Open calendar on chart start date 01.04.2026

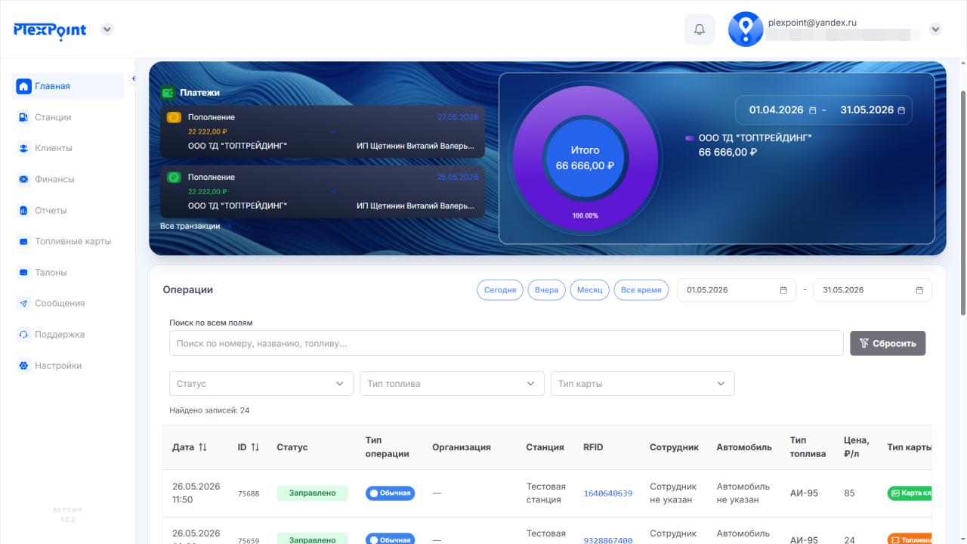point(813,110)
